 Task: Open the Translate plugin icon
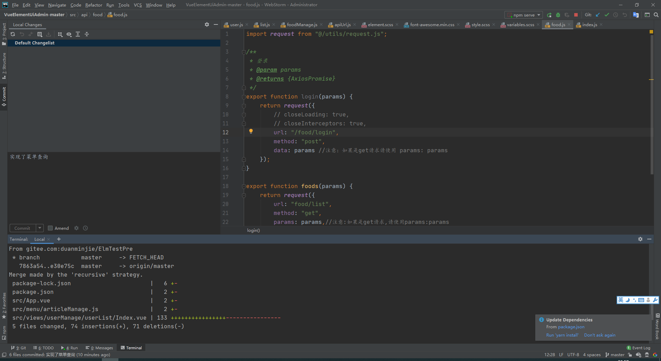(x=636, y=15)
